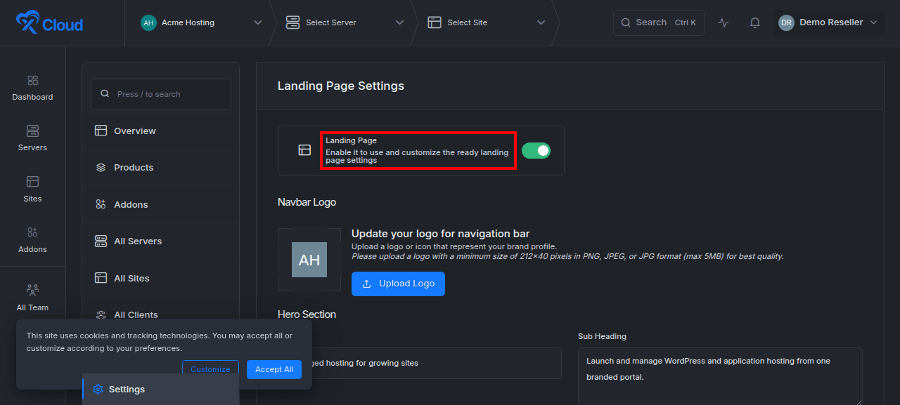Click the 'Navbar Logo' section label
The image size is (900, 405).
tap(307, 202)
